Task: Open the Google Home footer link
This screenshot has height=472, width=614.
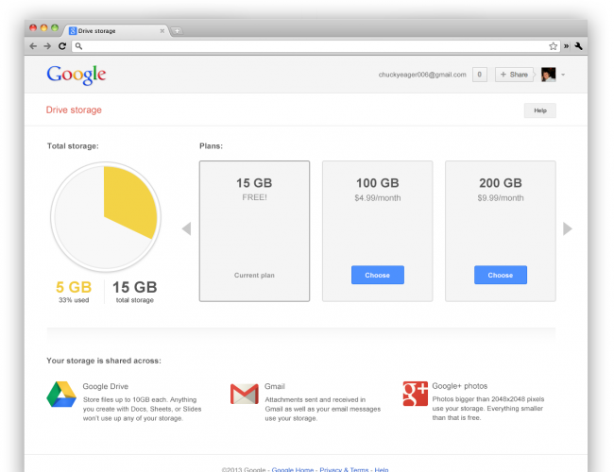Action: tap(293, 469)
